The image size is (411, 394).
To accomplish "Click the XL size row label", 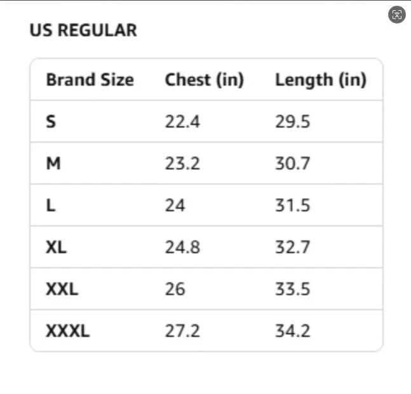I will (56, 247).
